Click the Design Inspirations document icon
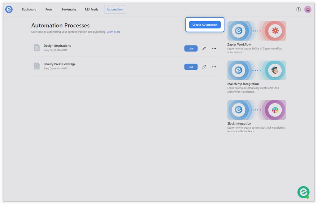The width and height of the screenshot is (317, 204). (37, 48)
